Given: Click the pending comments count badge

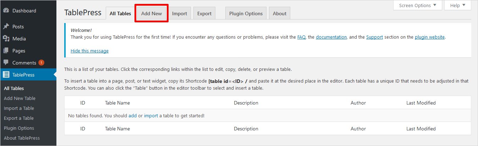Looking at the screenshot, I should 41,63.
